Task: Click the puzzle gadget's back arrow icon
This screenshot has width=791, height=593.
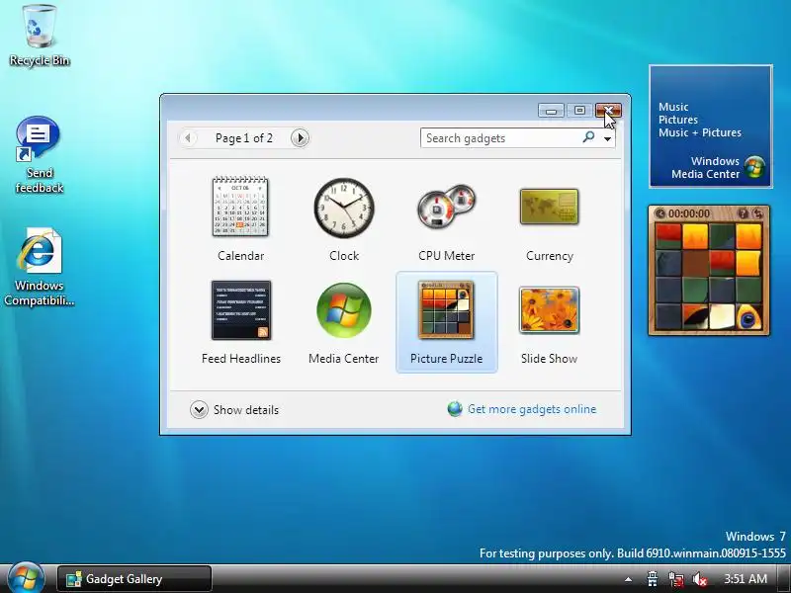Action: (x=659, y=213)
